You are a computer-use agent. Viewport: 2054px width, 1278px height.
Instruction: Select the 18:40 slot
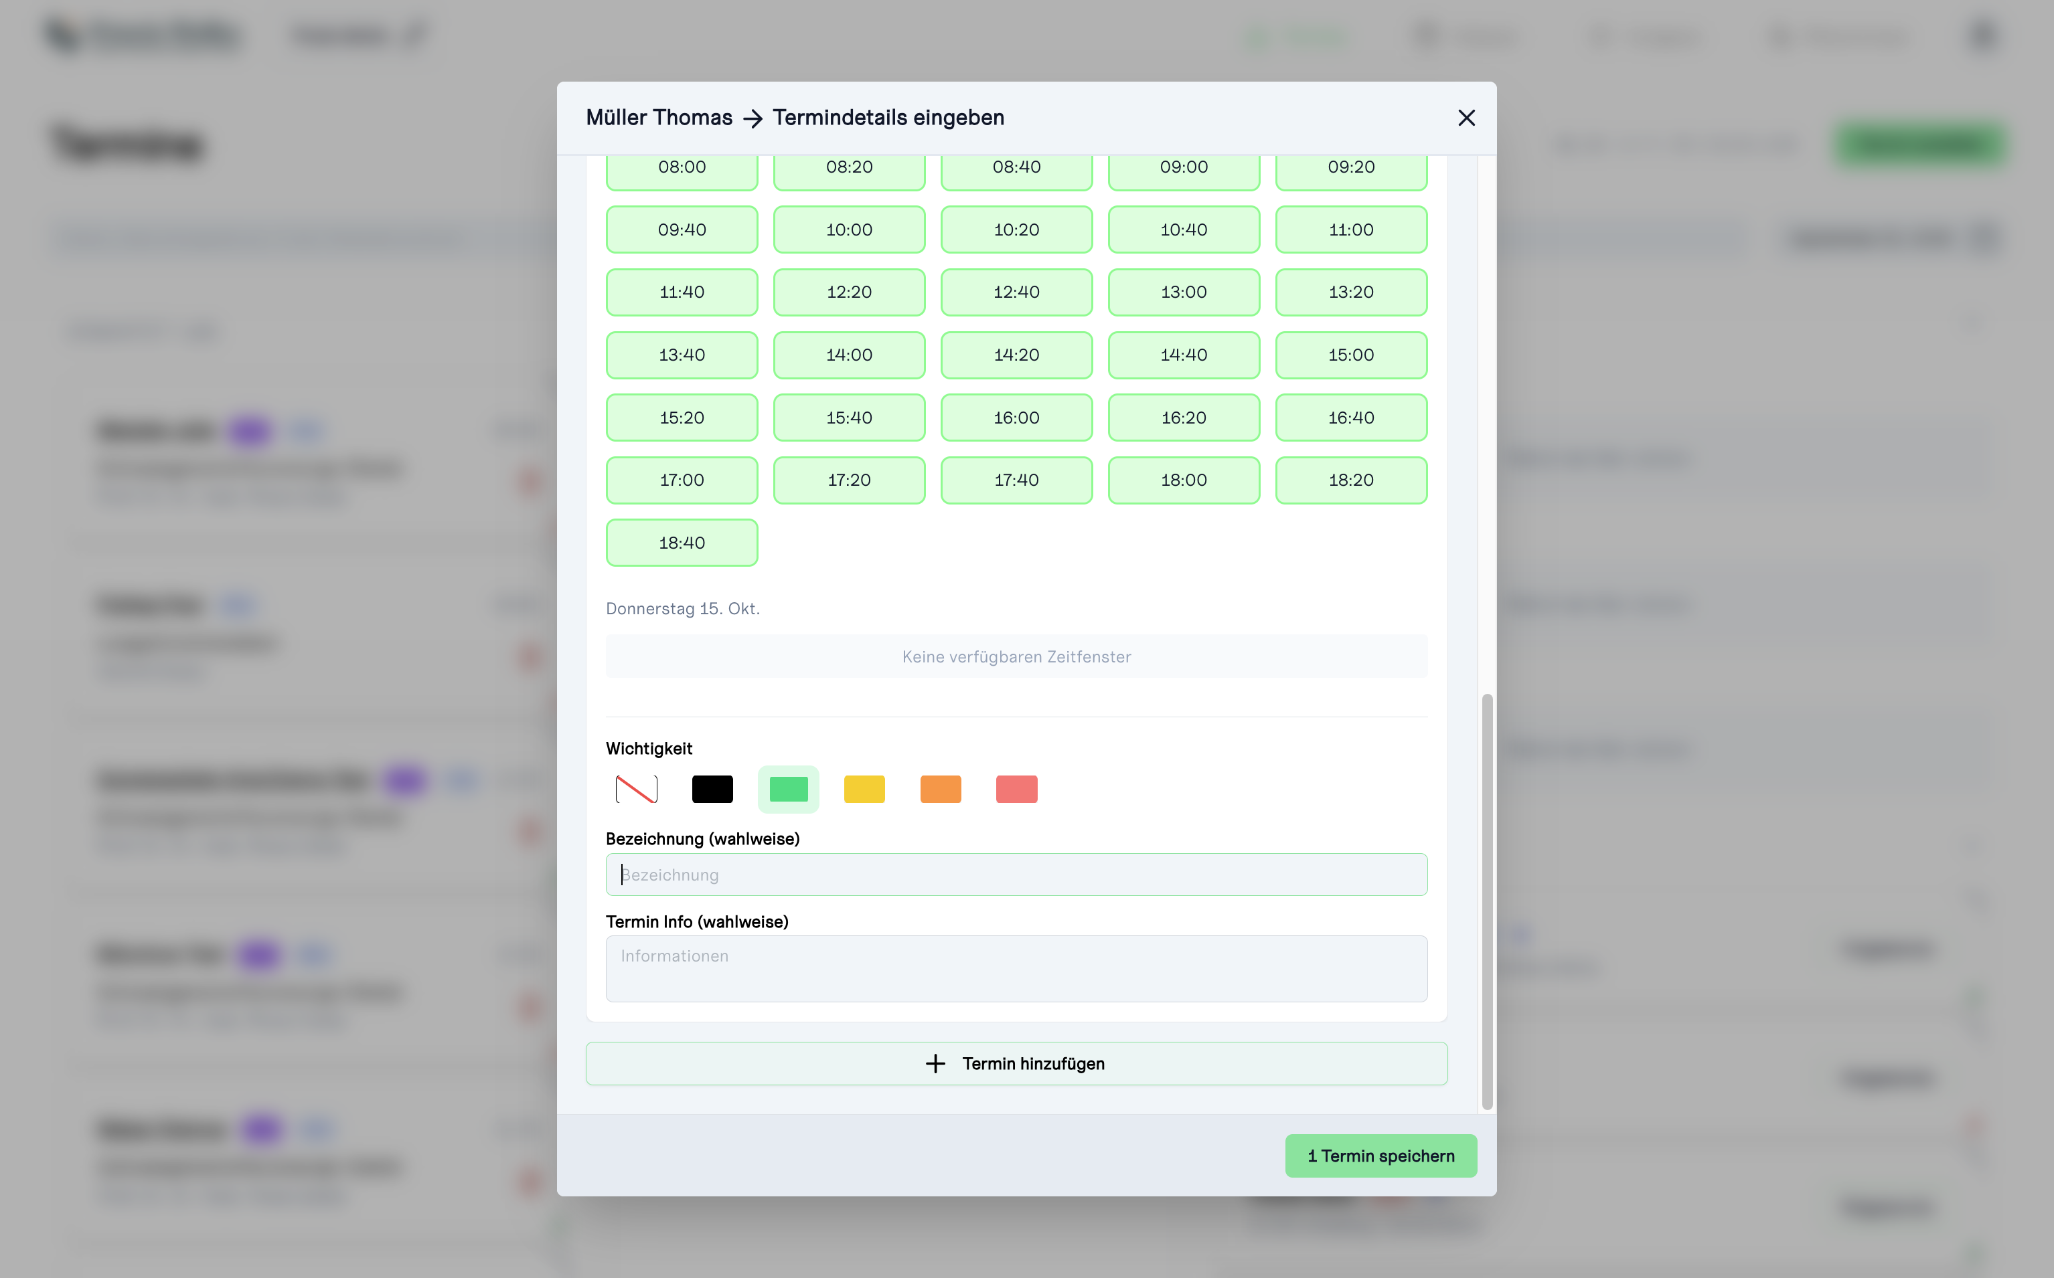(682, 543)
